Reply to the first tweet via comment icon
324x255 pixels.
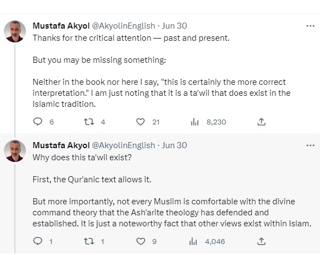click(x=38, y=122)
